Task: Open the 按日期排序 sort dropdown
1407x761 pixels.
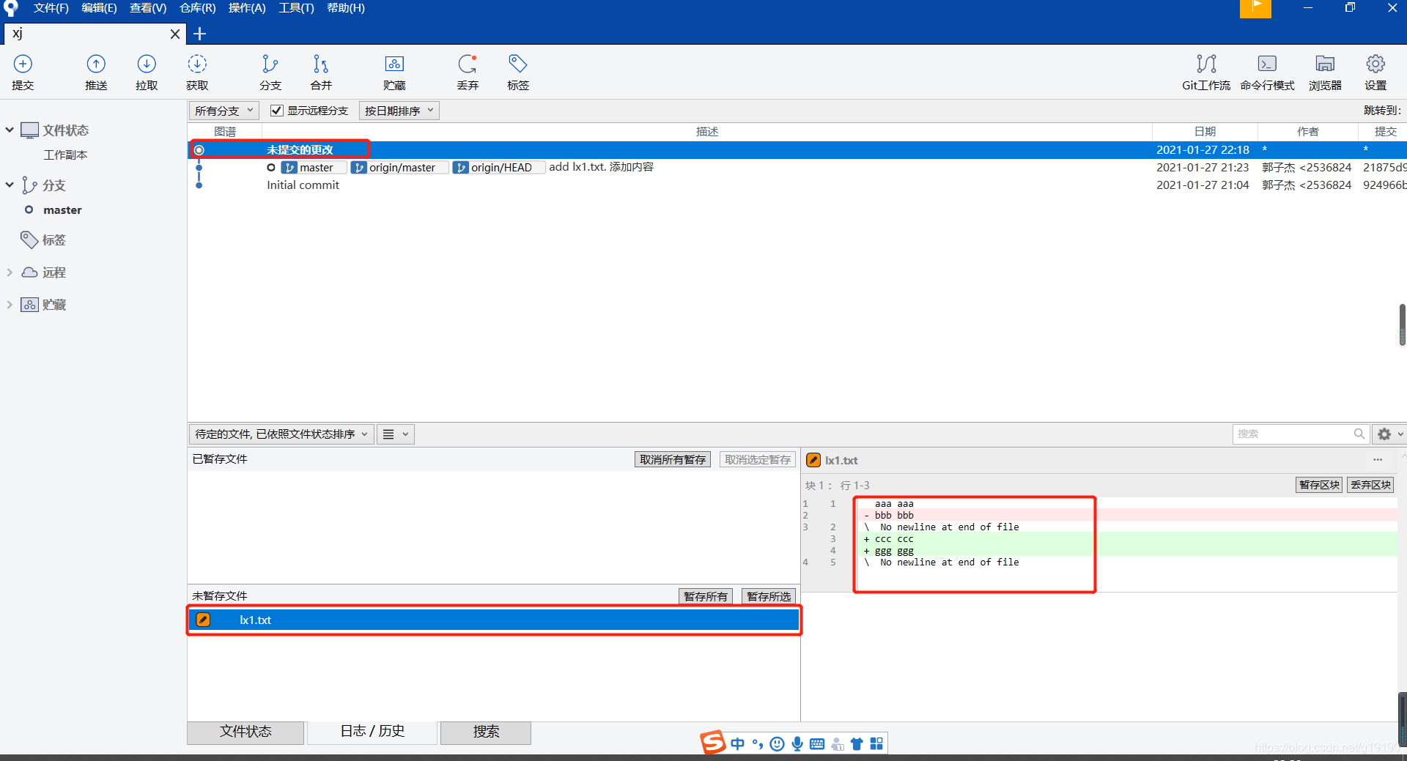Action: 399,111
